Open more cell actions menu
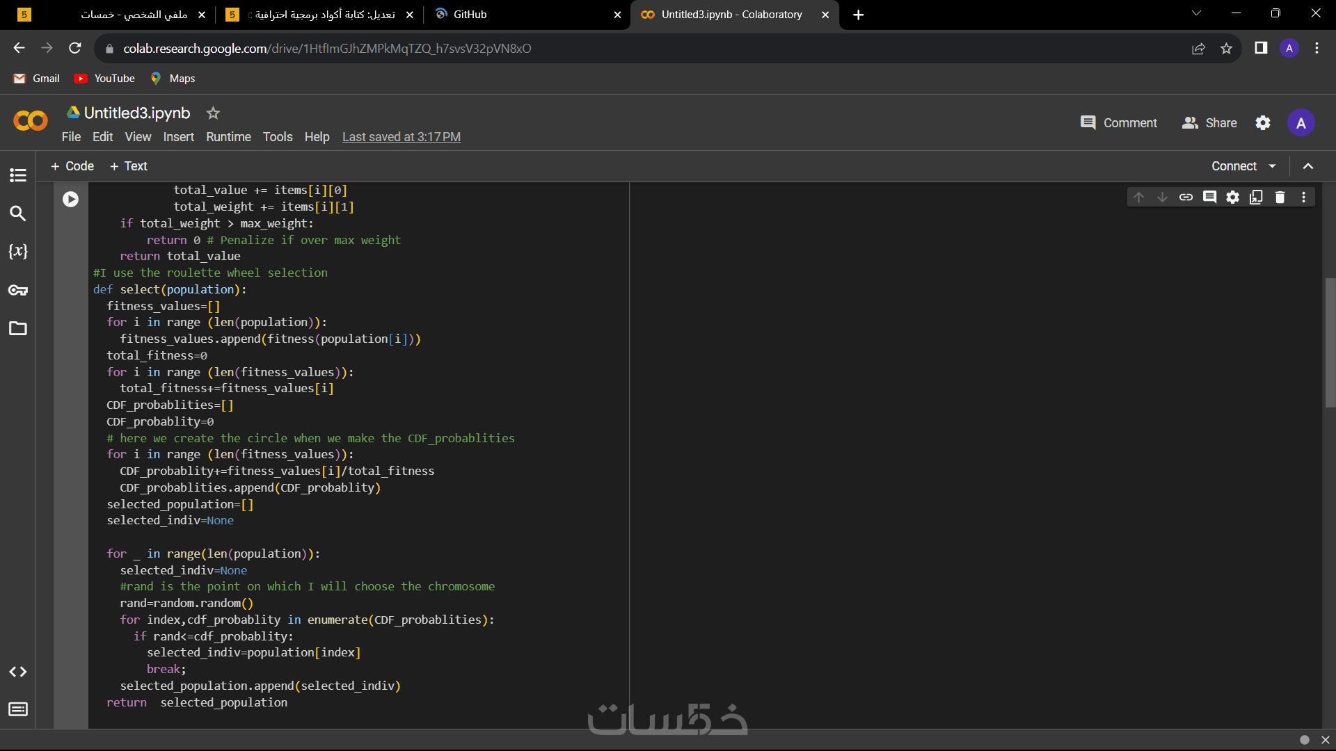 (x=1303, y=197)
